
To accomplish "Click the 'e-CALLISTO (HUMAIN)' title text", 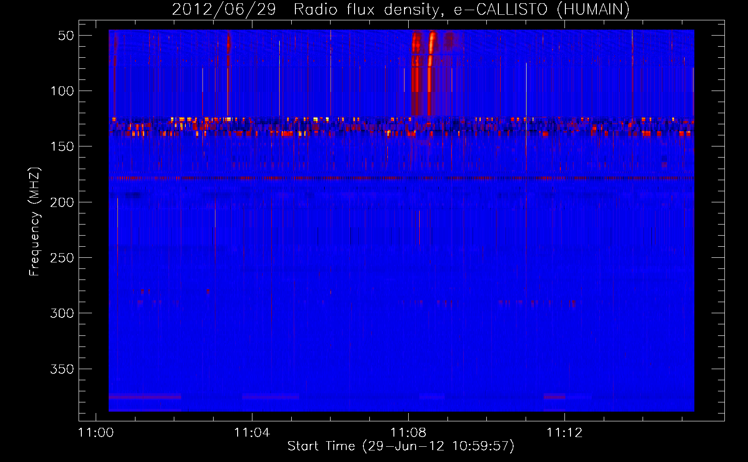I will pos(542,9).
